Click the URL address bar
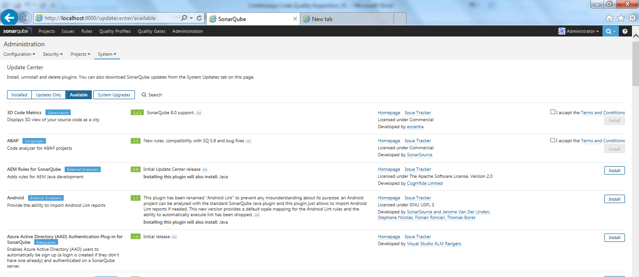 coord(108,18)
